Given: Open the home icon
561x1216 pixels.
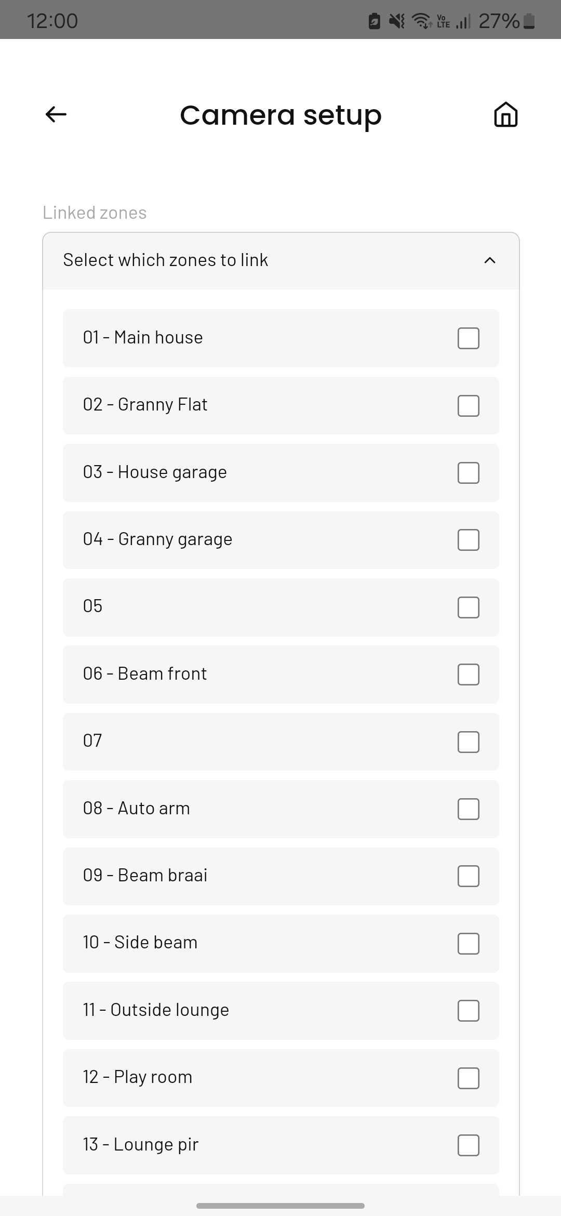Looking at the screenshot, I should [505, 114].
